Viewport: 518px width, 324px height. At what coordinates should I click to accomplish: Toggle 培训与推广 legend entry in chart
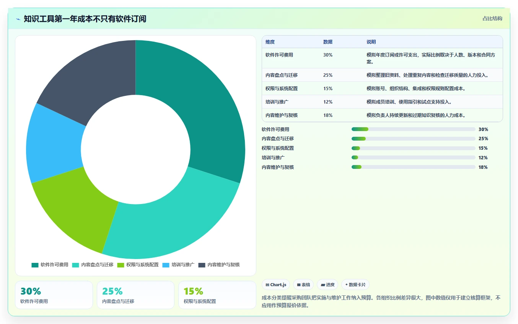(178, 265)
